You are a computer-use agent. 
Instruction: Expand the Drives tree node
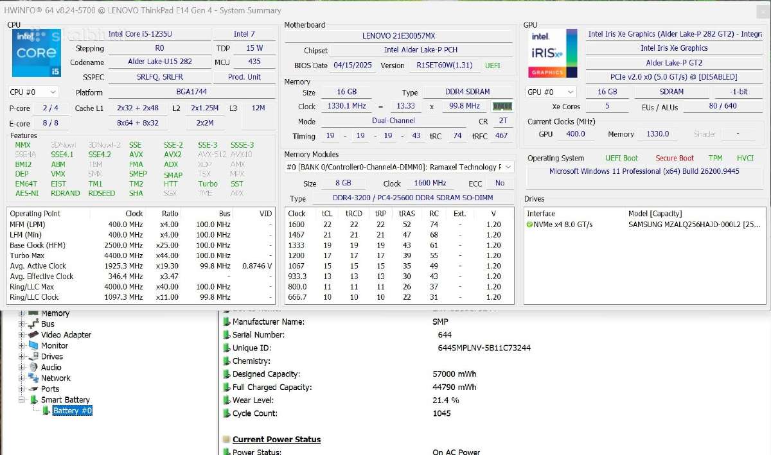pyautogui.click(x=21, y=356)
